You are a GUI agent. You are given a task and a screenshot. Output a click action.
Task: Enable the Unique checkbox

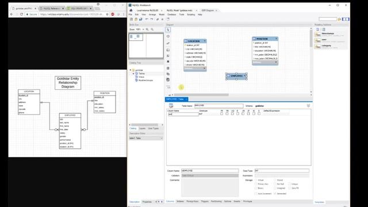pyautogui.click(x=290, y=184)
